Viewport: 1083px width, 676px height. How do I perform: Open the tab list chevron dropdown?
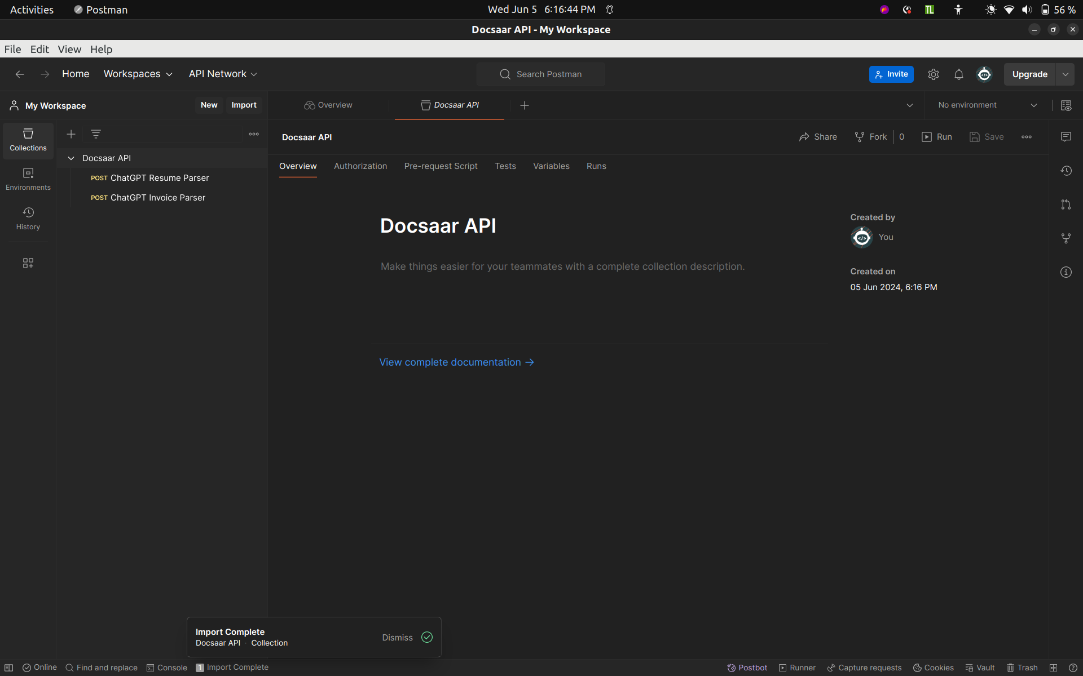point(910,105)
